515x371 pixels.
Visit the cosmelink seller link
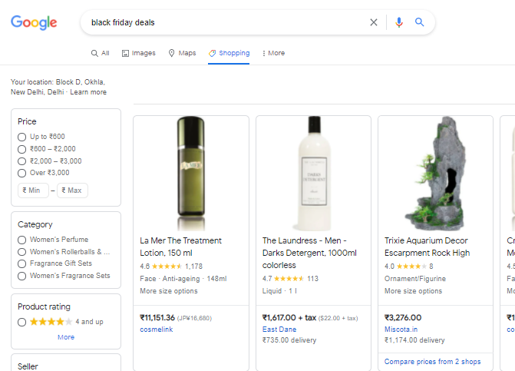click(x=157, y=330)
